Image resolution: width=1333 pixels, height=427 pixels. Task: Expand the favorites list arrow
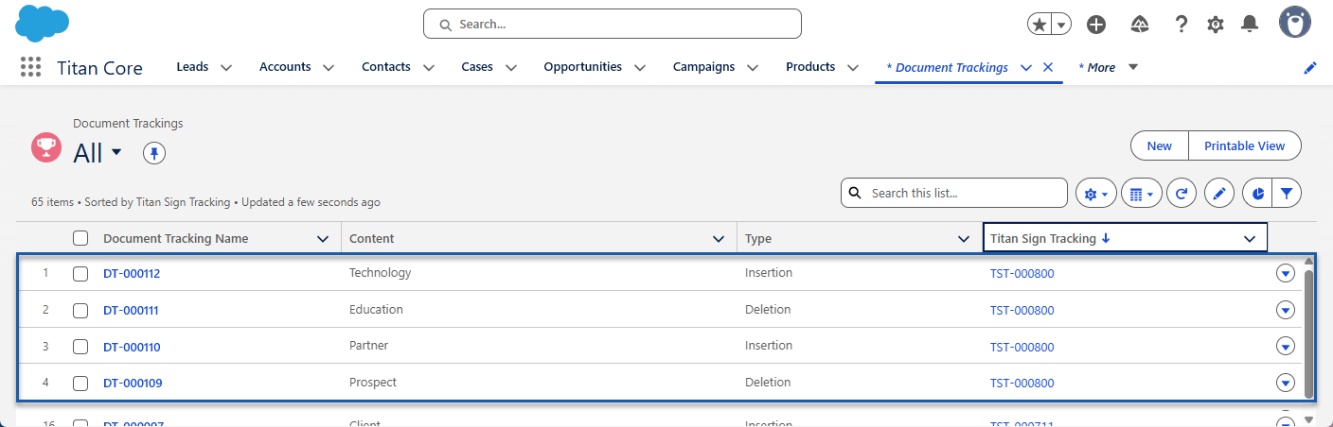(x=1062, y=26)
